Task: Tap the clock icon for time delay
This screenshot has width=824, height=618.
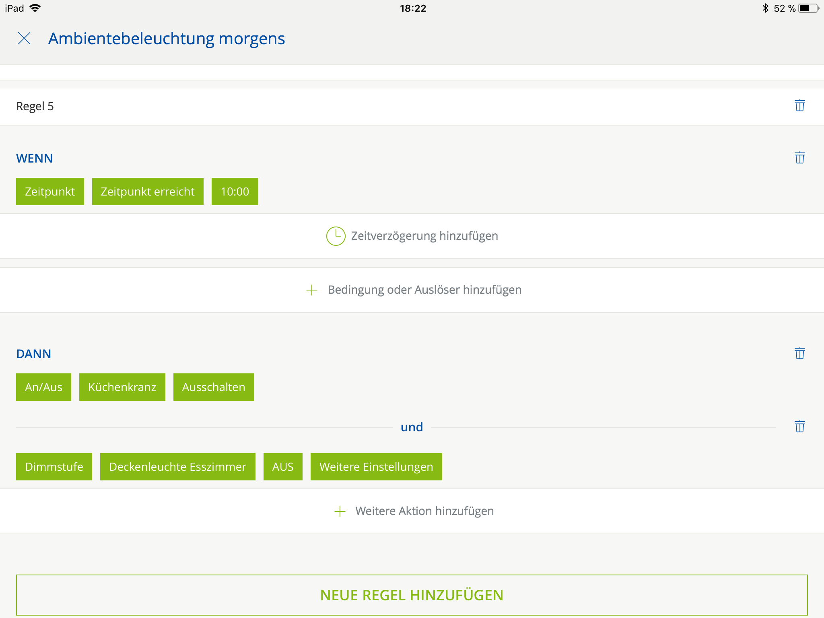Action: pyautogui.click(x=336, y=236)
